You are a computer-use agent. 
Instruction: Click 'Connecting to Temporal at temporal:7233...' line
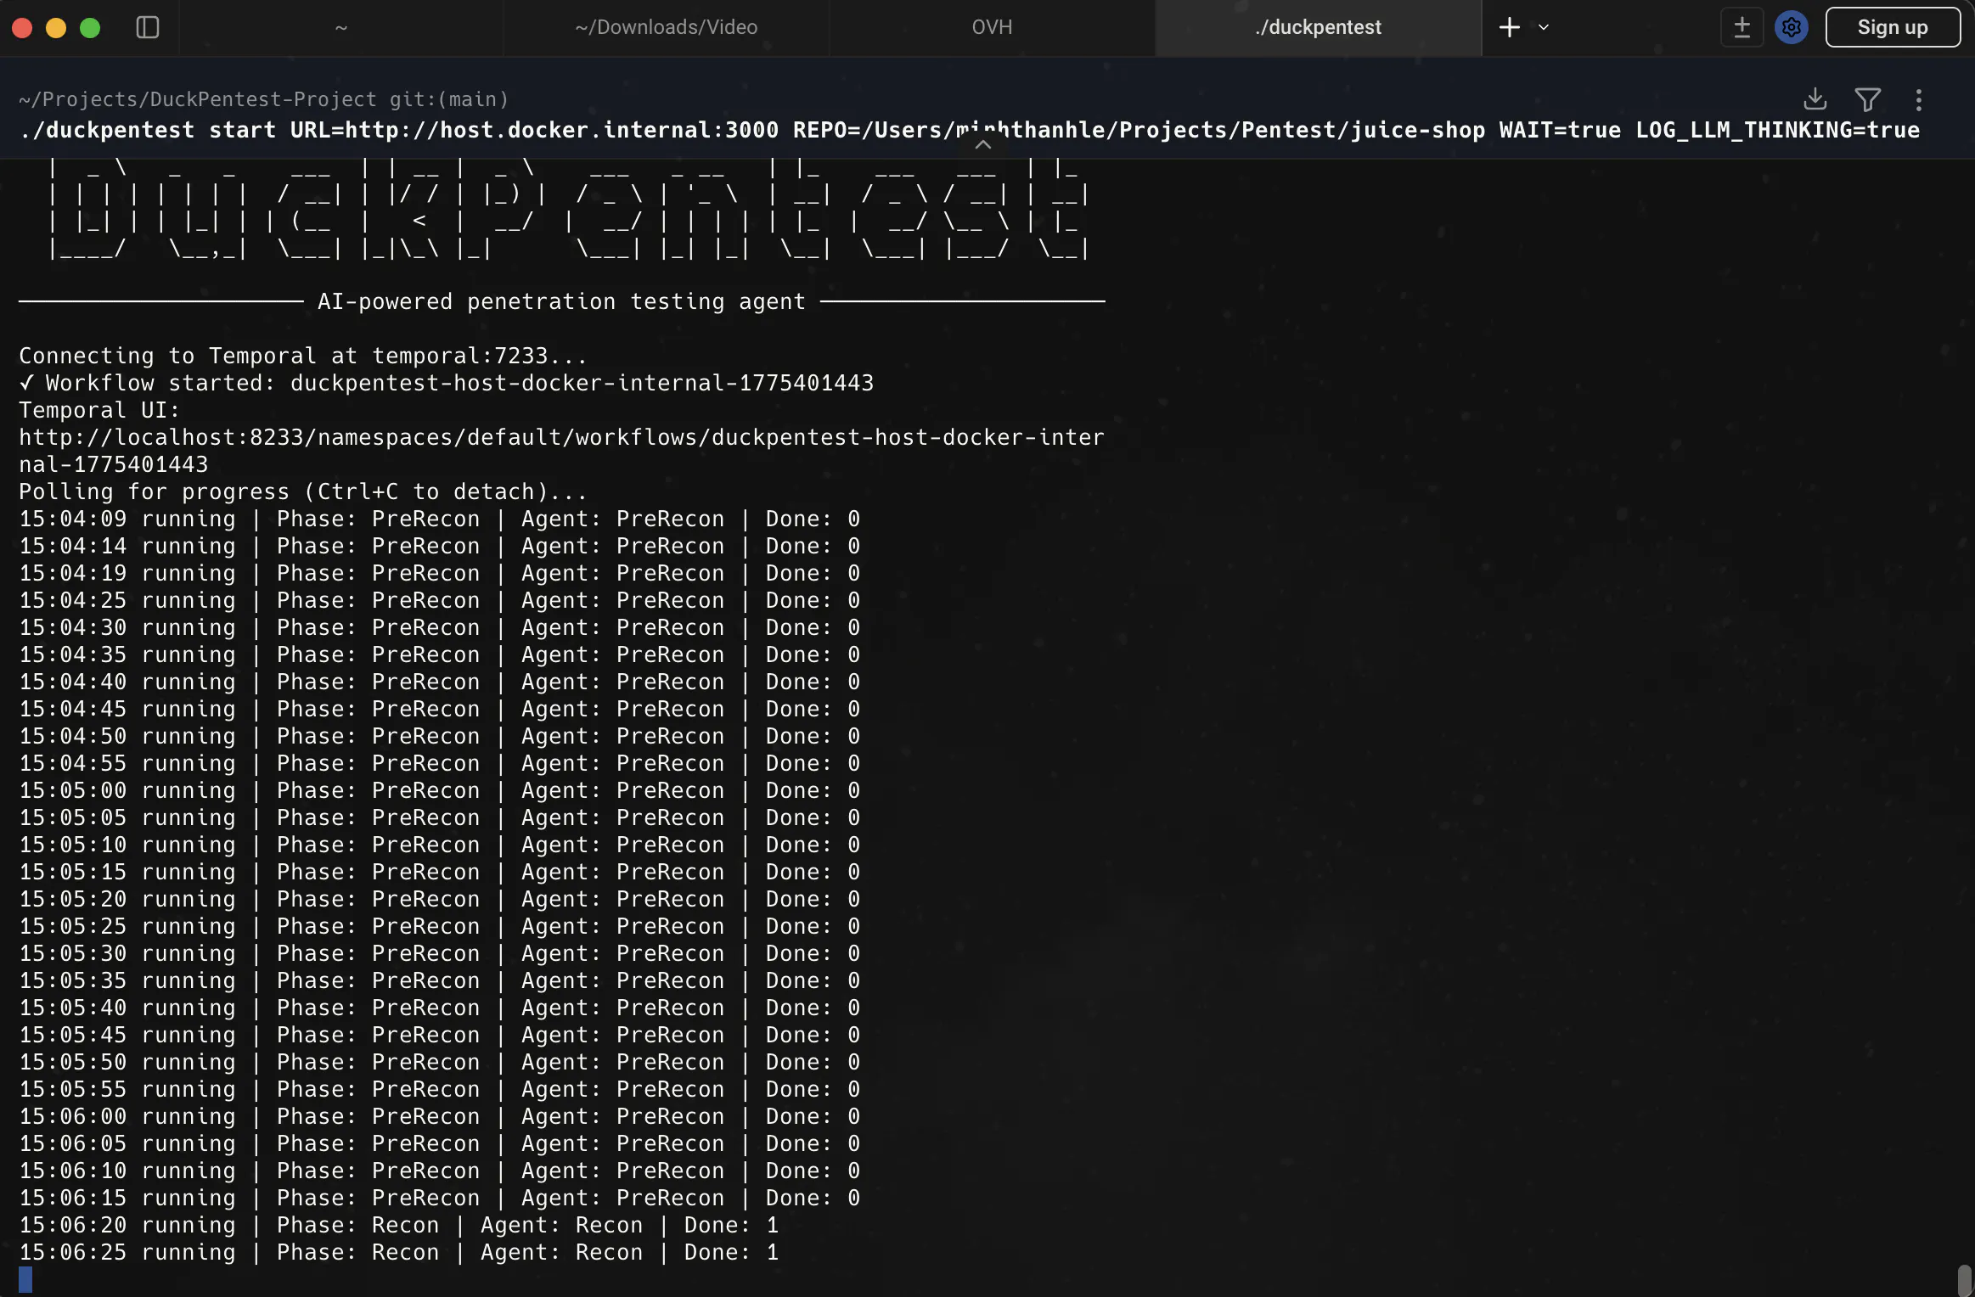tap(304, 356)
